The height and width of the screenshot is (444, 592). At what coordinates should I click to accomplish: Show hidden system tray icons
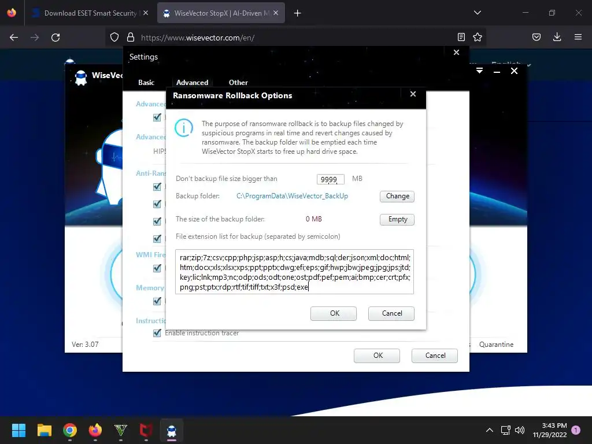(x=489, y=430)
